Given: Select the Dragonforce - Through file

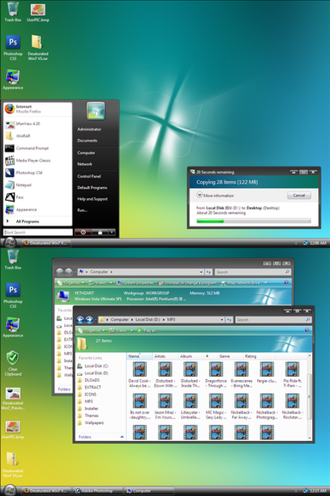Looking at the screenshot, I should coord(216,375).
